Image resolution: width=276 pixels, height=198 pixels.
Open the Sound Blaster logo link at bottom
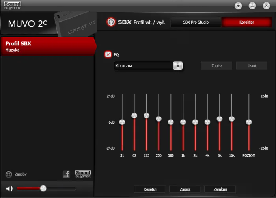[x=83, y=174]
